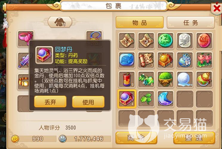This screenshot has height=149, width=222.
Task: Open the 商会 shop button
Action: [136, 138]
